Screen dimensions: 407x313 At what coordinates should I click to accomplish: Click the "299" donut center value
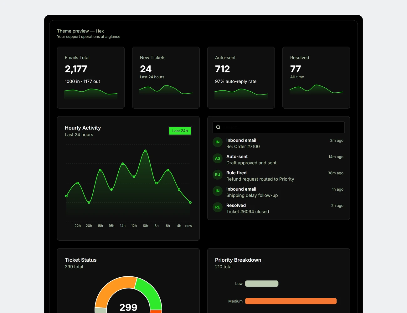(x=128, y=307)
